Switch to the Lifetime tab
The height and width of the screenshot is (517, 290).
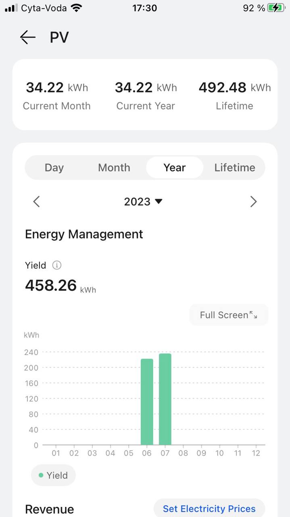pyautogui.click(x=235, y=168)
